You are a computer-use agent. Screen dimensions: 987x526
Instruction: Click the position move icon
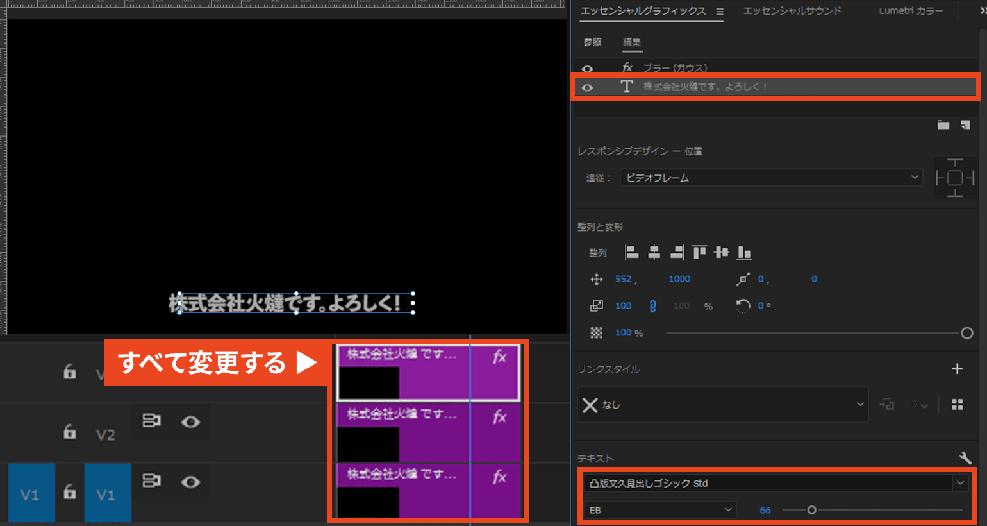[x=597, y=279]
